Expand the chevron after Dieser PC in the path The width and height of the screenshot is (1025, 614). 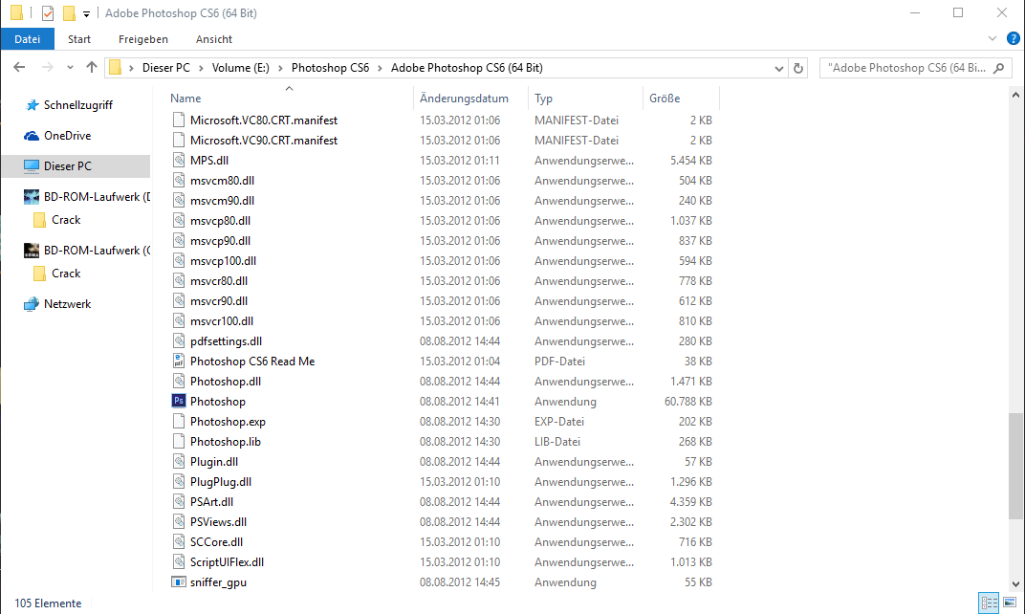[x=201, y=68]
